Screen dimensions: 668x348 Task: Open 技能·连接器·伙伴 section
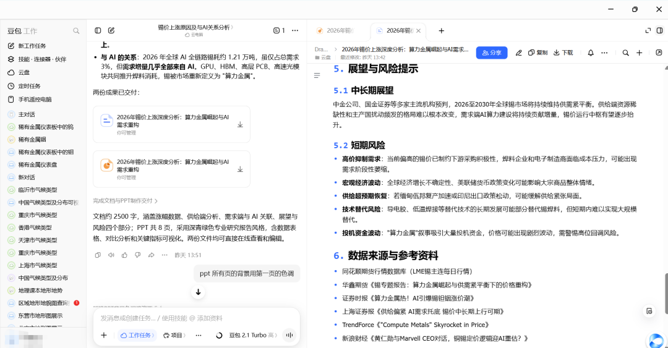37,59
